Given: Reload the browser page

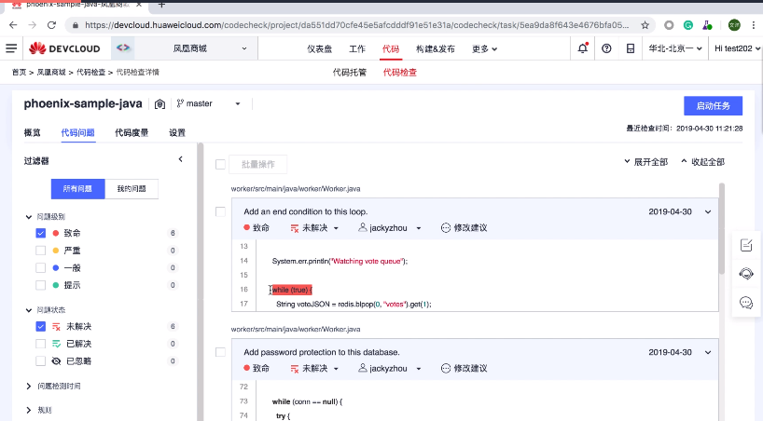Looking at the screenshot, I should (x=51, y=25).
